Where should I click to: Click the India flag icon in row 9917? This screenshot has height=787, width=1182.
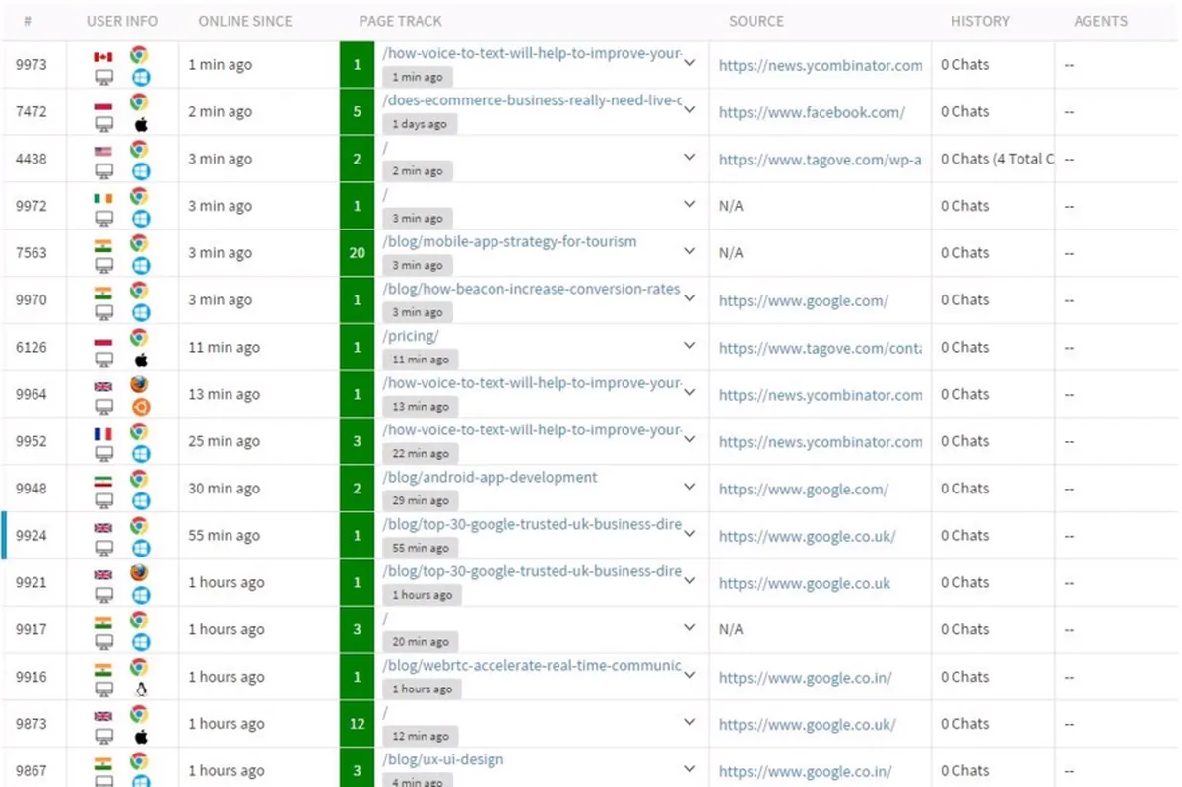tap(103, 622)
